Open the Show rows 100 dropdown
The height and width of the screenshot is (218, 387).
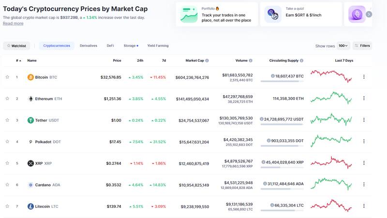coord(343,46)
